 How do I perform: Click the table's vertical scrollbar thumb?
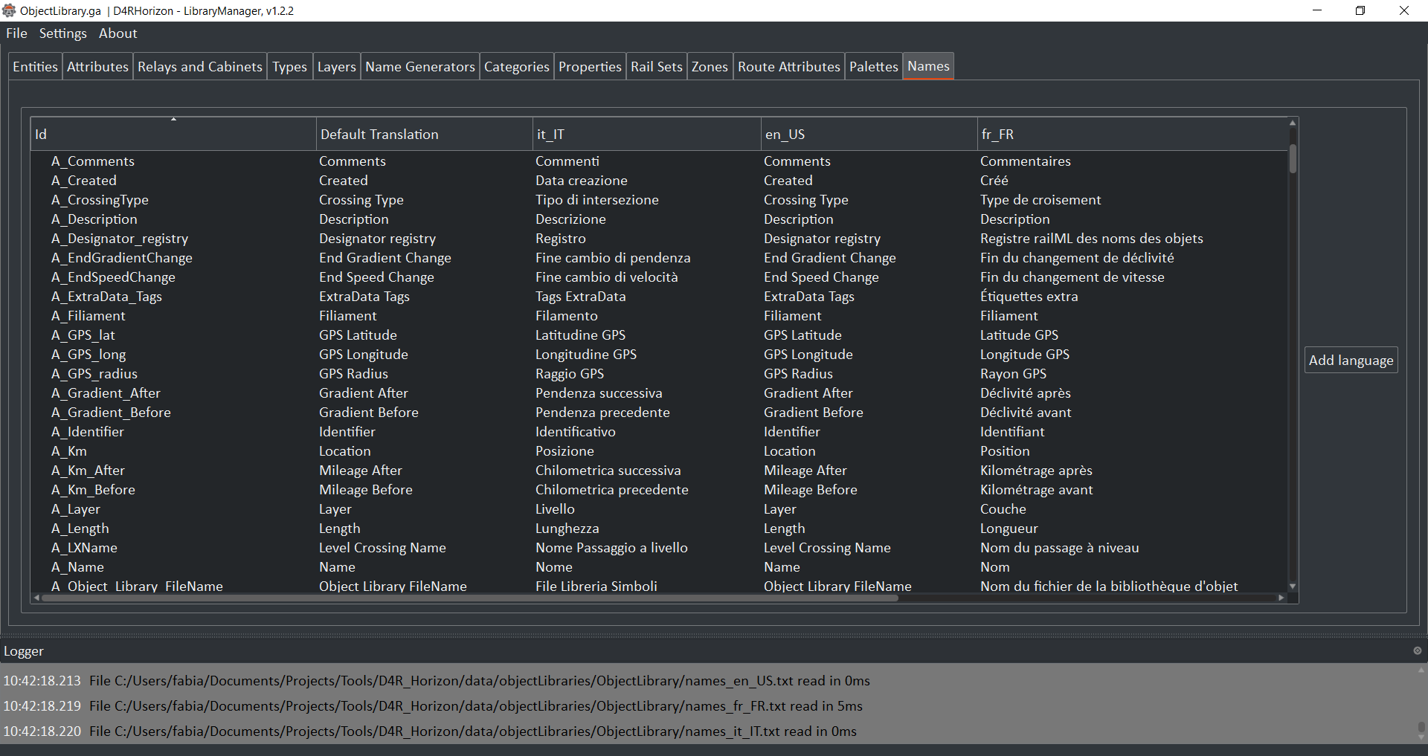click(1293, 159)
